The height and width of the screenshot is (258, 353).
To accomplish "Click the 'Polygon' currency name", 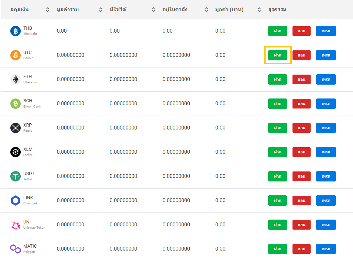I will tap(29, 252).
